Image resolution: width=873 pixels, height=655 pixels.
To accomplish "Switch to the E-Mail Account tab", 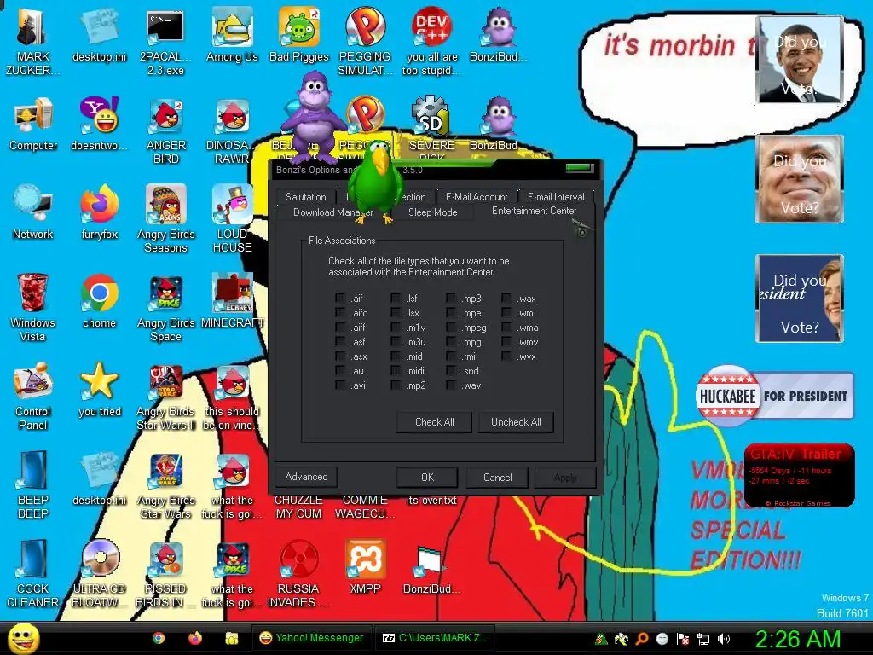I will coord(477,197).
